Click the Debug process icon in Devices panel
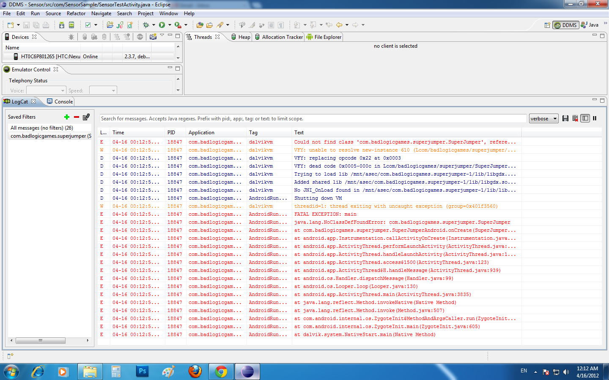The height and width of the screenshot is (380, 609). tap(71, 37)
